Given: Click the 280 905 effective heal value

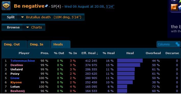Looking at the screenshot, I should (x=91, y=78).
